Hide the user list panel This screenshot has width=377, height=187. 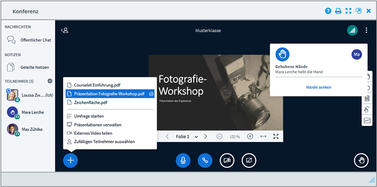(65, 30)
